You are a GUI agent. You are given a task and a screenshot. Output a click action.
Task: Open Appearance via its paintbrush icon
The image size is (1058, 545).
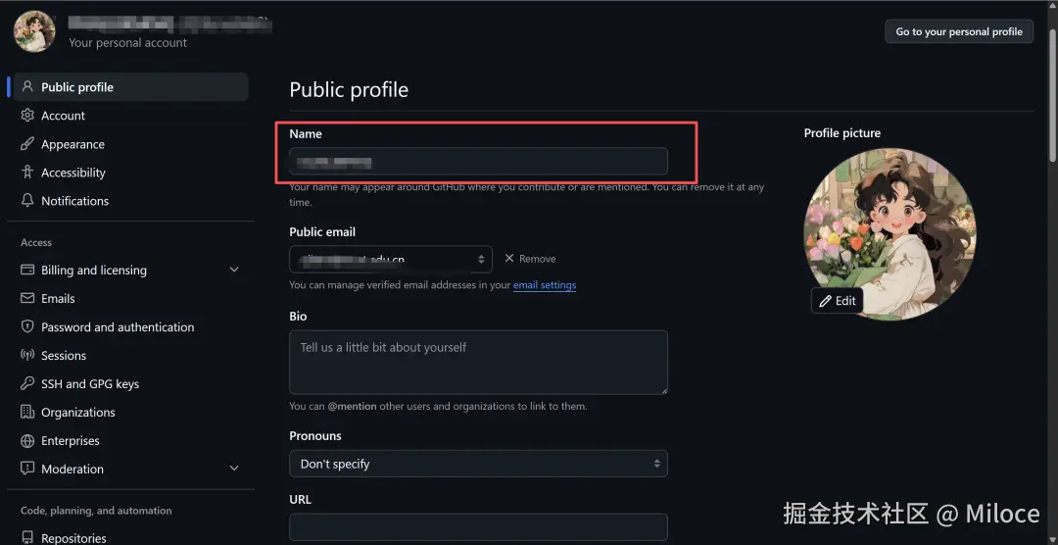point(27,144)
